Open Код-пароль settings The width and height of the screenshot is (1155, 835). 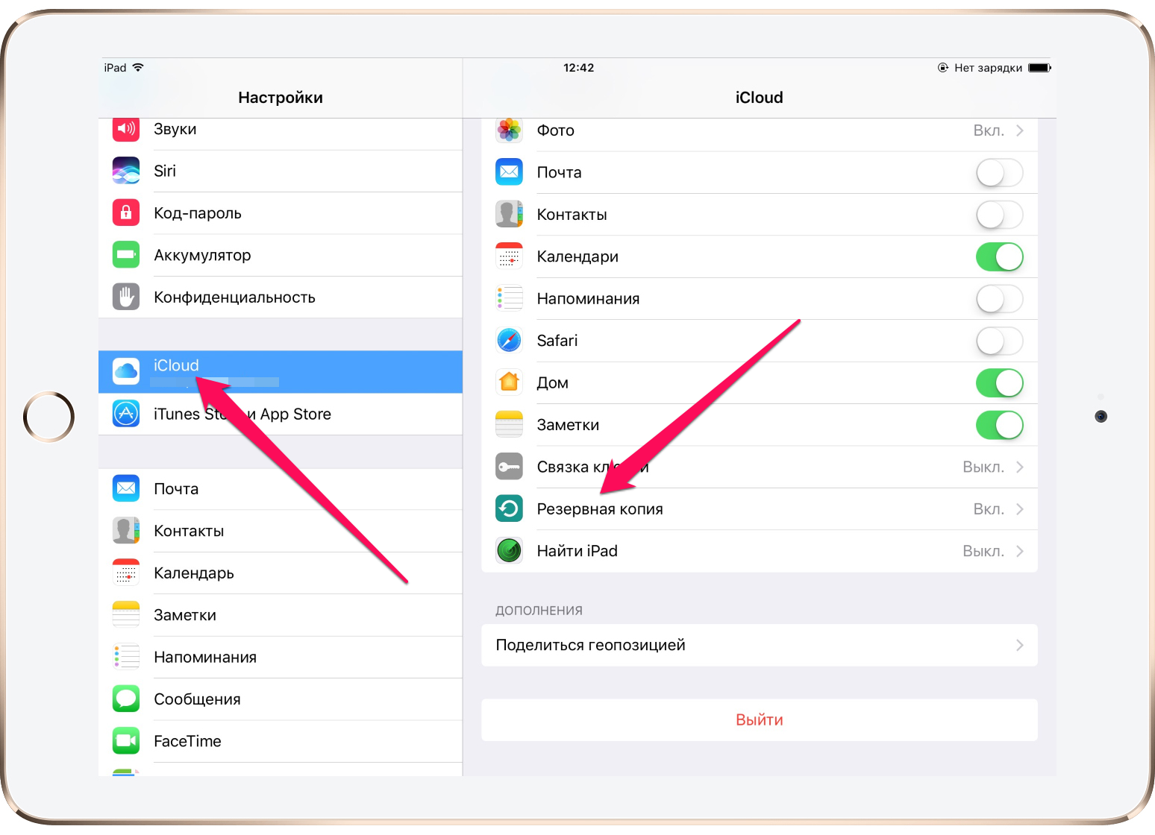tap(281, 213)
